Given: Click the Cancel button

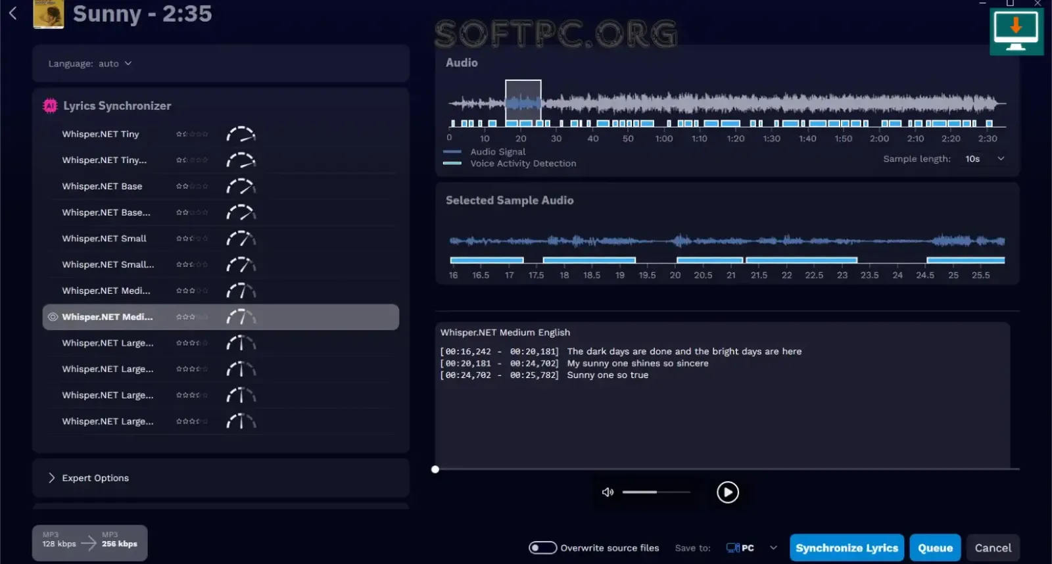Looking at the screenshot, I should tap(993, 548).
